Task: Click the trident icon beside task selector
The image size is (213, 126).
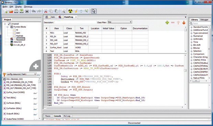Action: tap(4, 74)
